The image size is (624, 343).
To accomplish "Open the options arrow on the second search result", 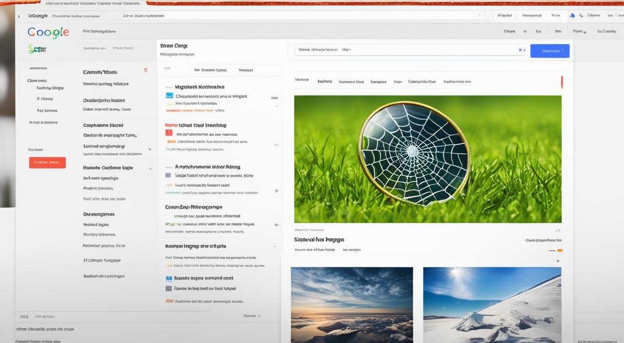I will point(276,144).
